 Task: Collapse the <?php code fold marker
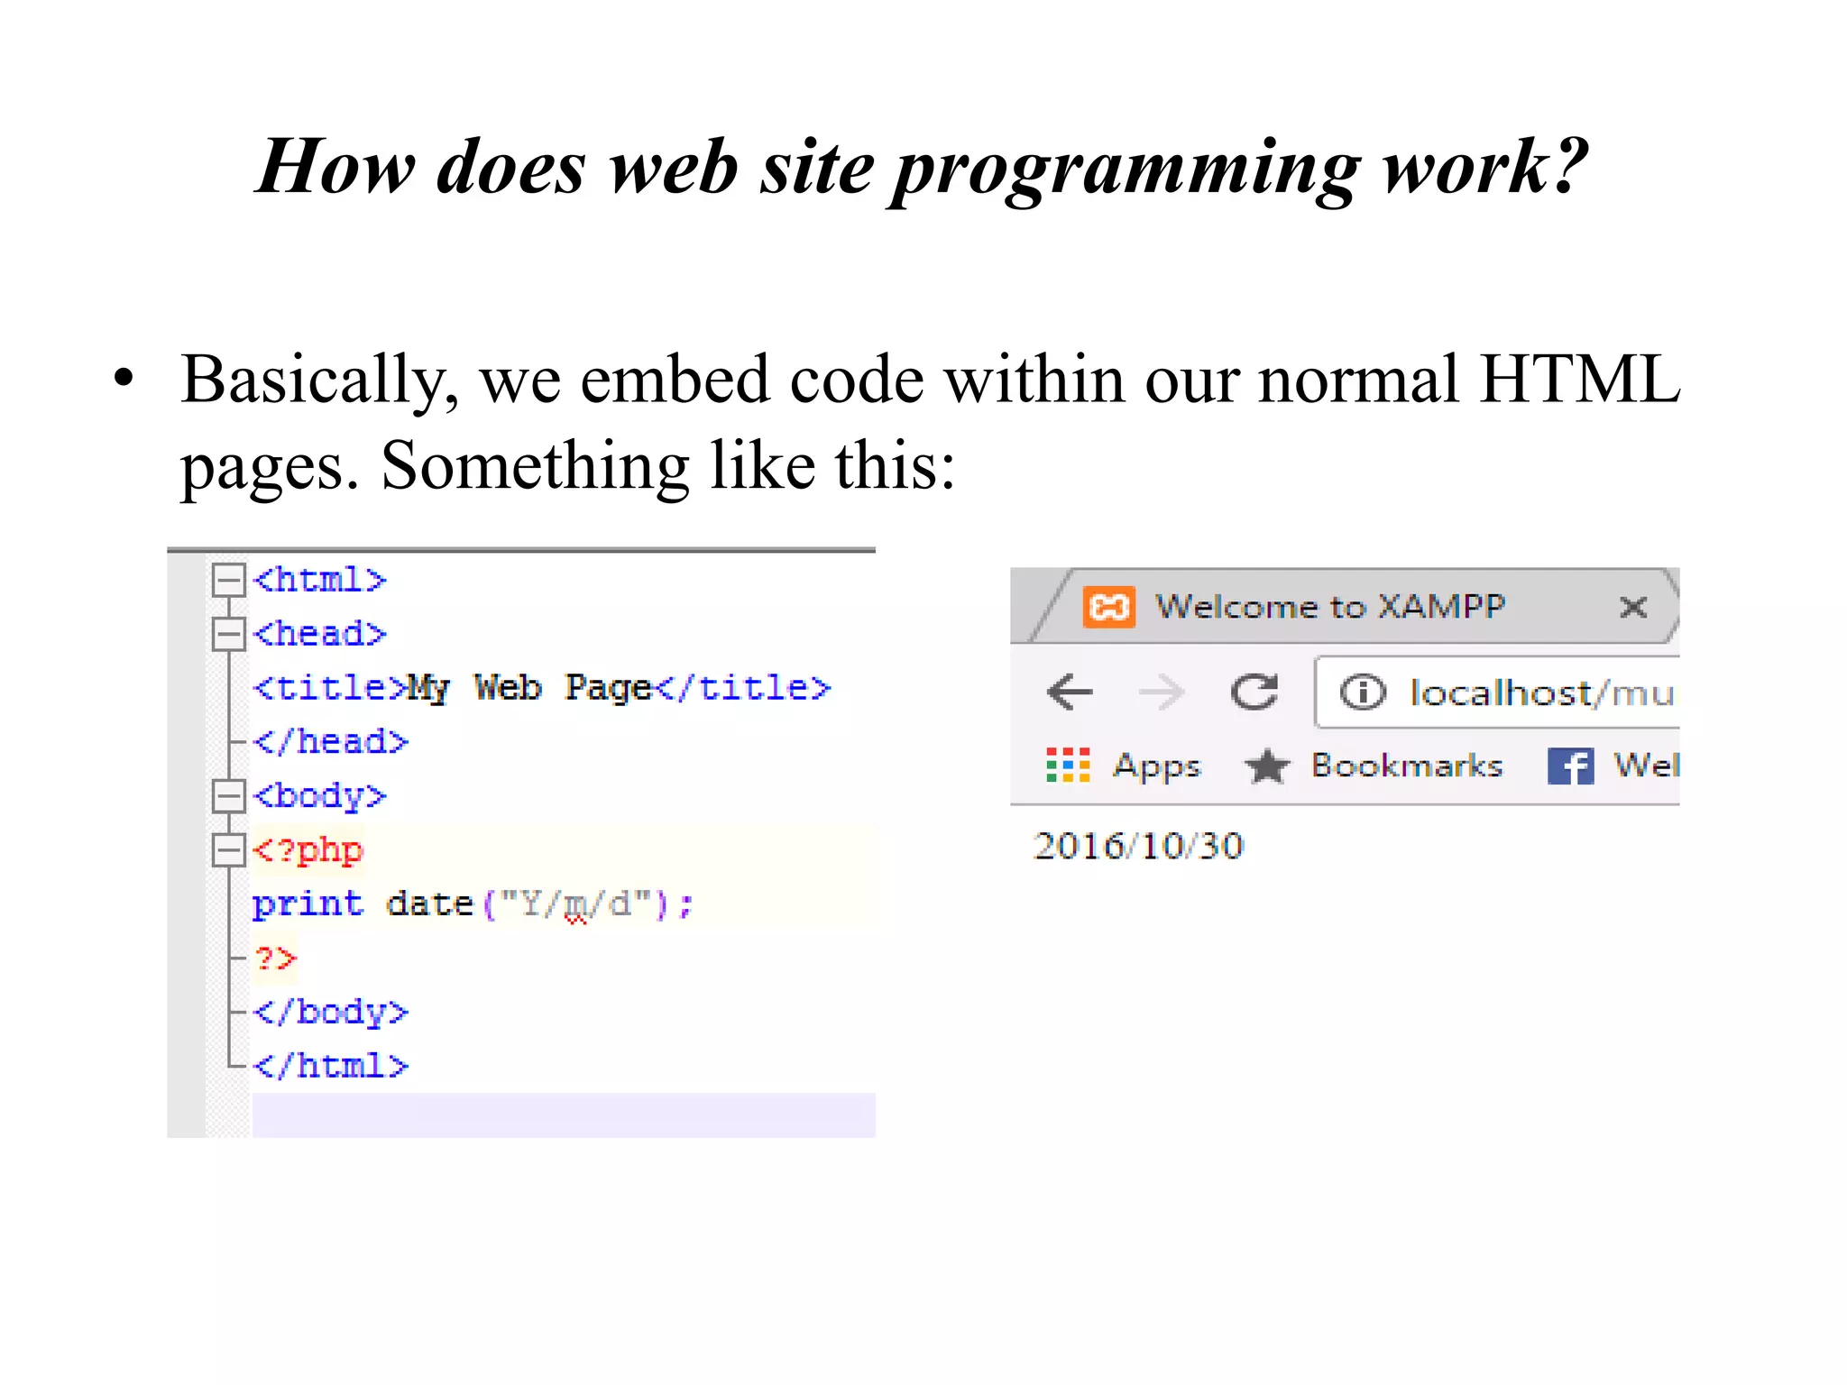click(x=228, y=850)
